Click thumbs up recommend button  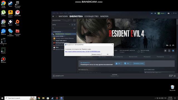pos(118,63)
